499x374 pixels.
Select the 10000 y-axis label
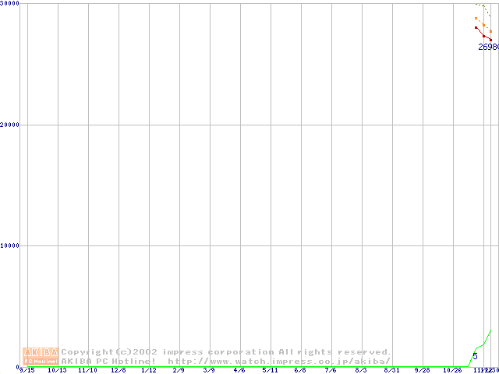(10, 245)
